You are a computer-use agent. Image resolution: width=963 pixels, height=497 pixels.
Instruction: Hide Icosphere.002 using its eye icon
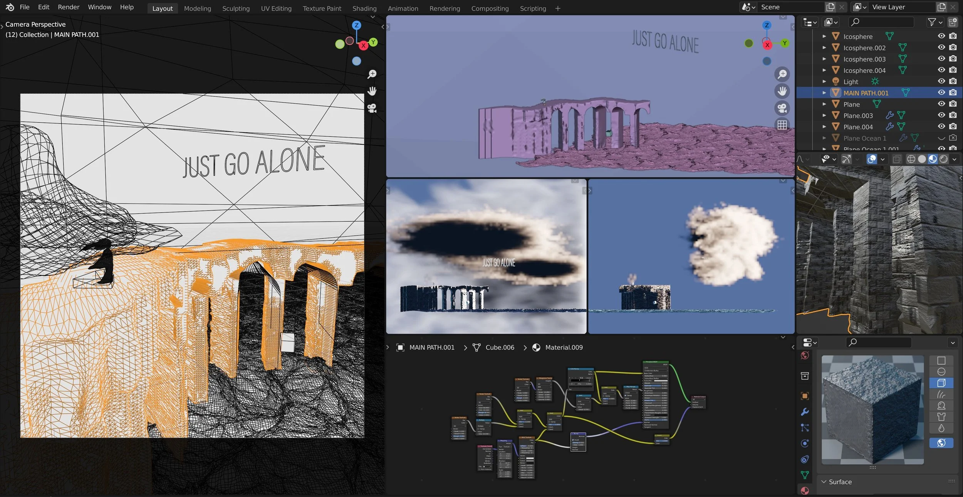[941, 47]
